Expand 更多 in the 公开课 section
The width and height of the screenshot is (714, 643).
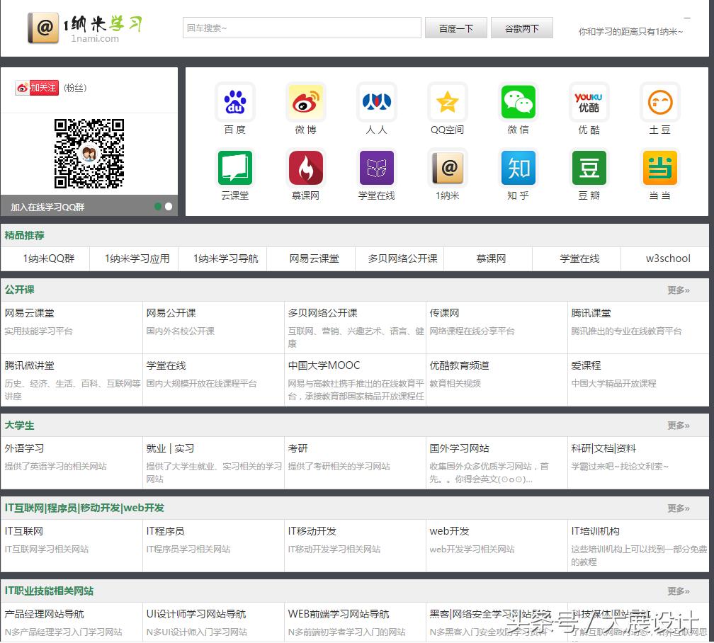[678, 290]
